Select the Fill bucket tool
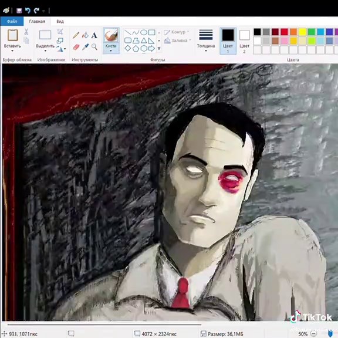 click(x=85, y=35)
